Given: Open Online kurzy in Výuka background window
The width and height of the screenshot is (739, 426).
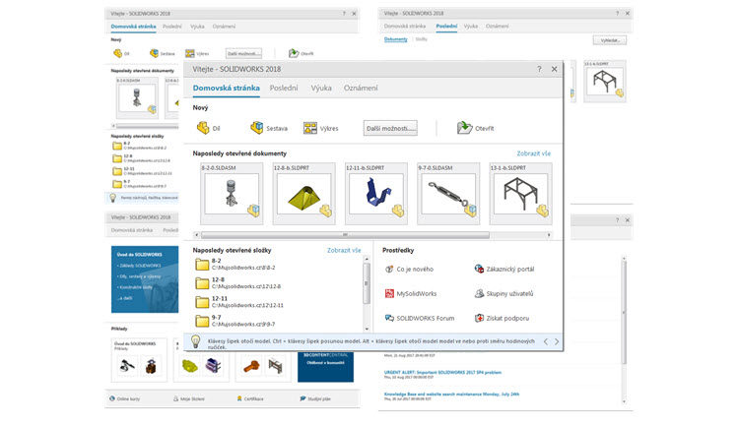Looking at the screenshot, I should (124, 398).
